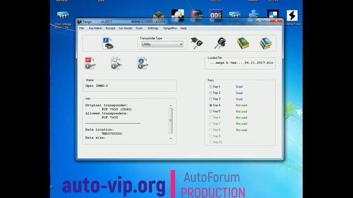Open yellow-black box desktop icon

tap(158, 15)
